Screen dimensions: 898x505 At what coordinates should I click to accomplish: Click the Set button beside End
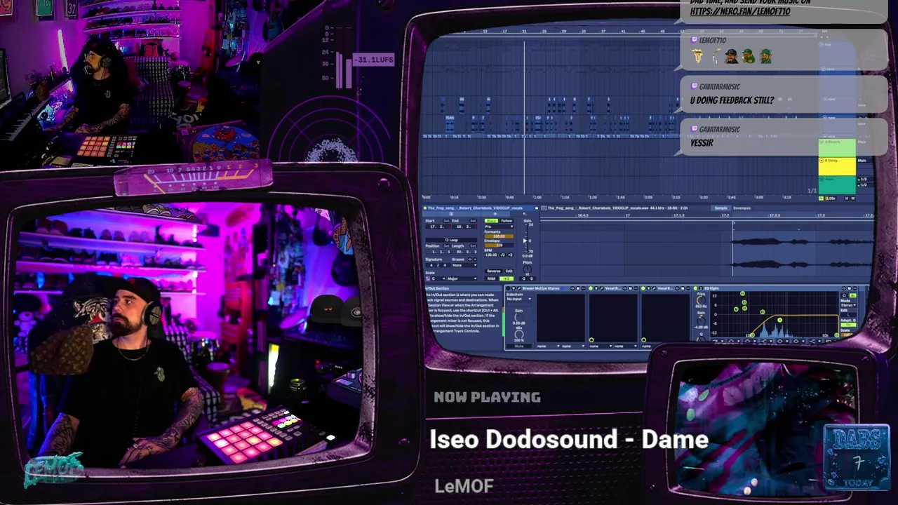[x=473, y=221]
